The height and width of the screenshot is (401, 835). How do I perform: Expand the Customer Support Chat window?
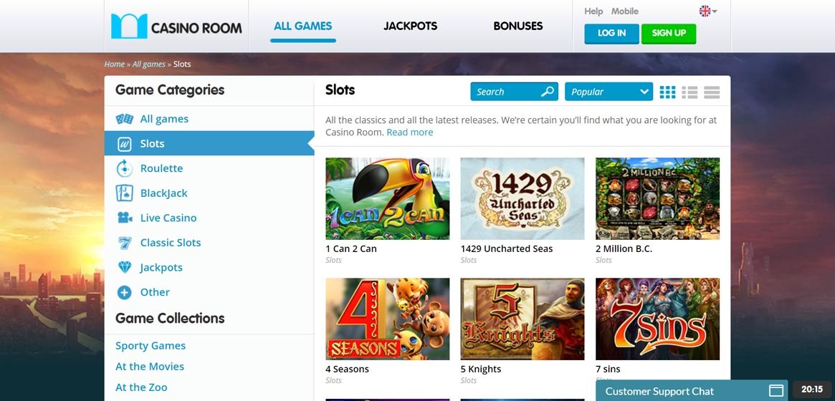(x=777, y=391)
